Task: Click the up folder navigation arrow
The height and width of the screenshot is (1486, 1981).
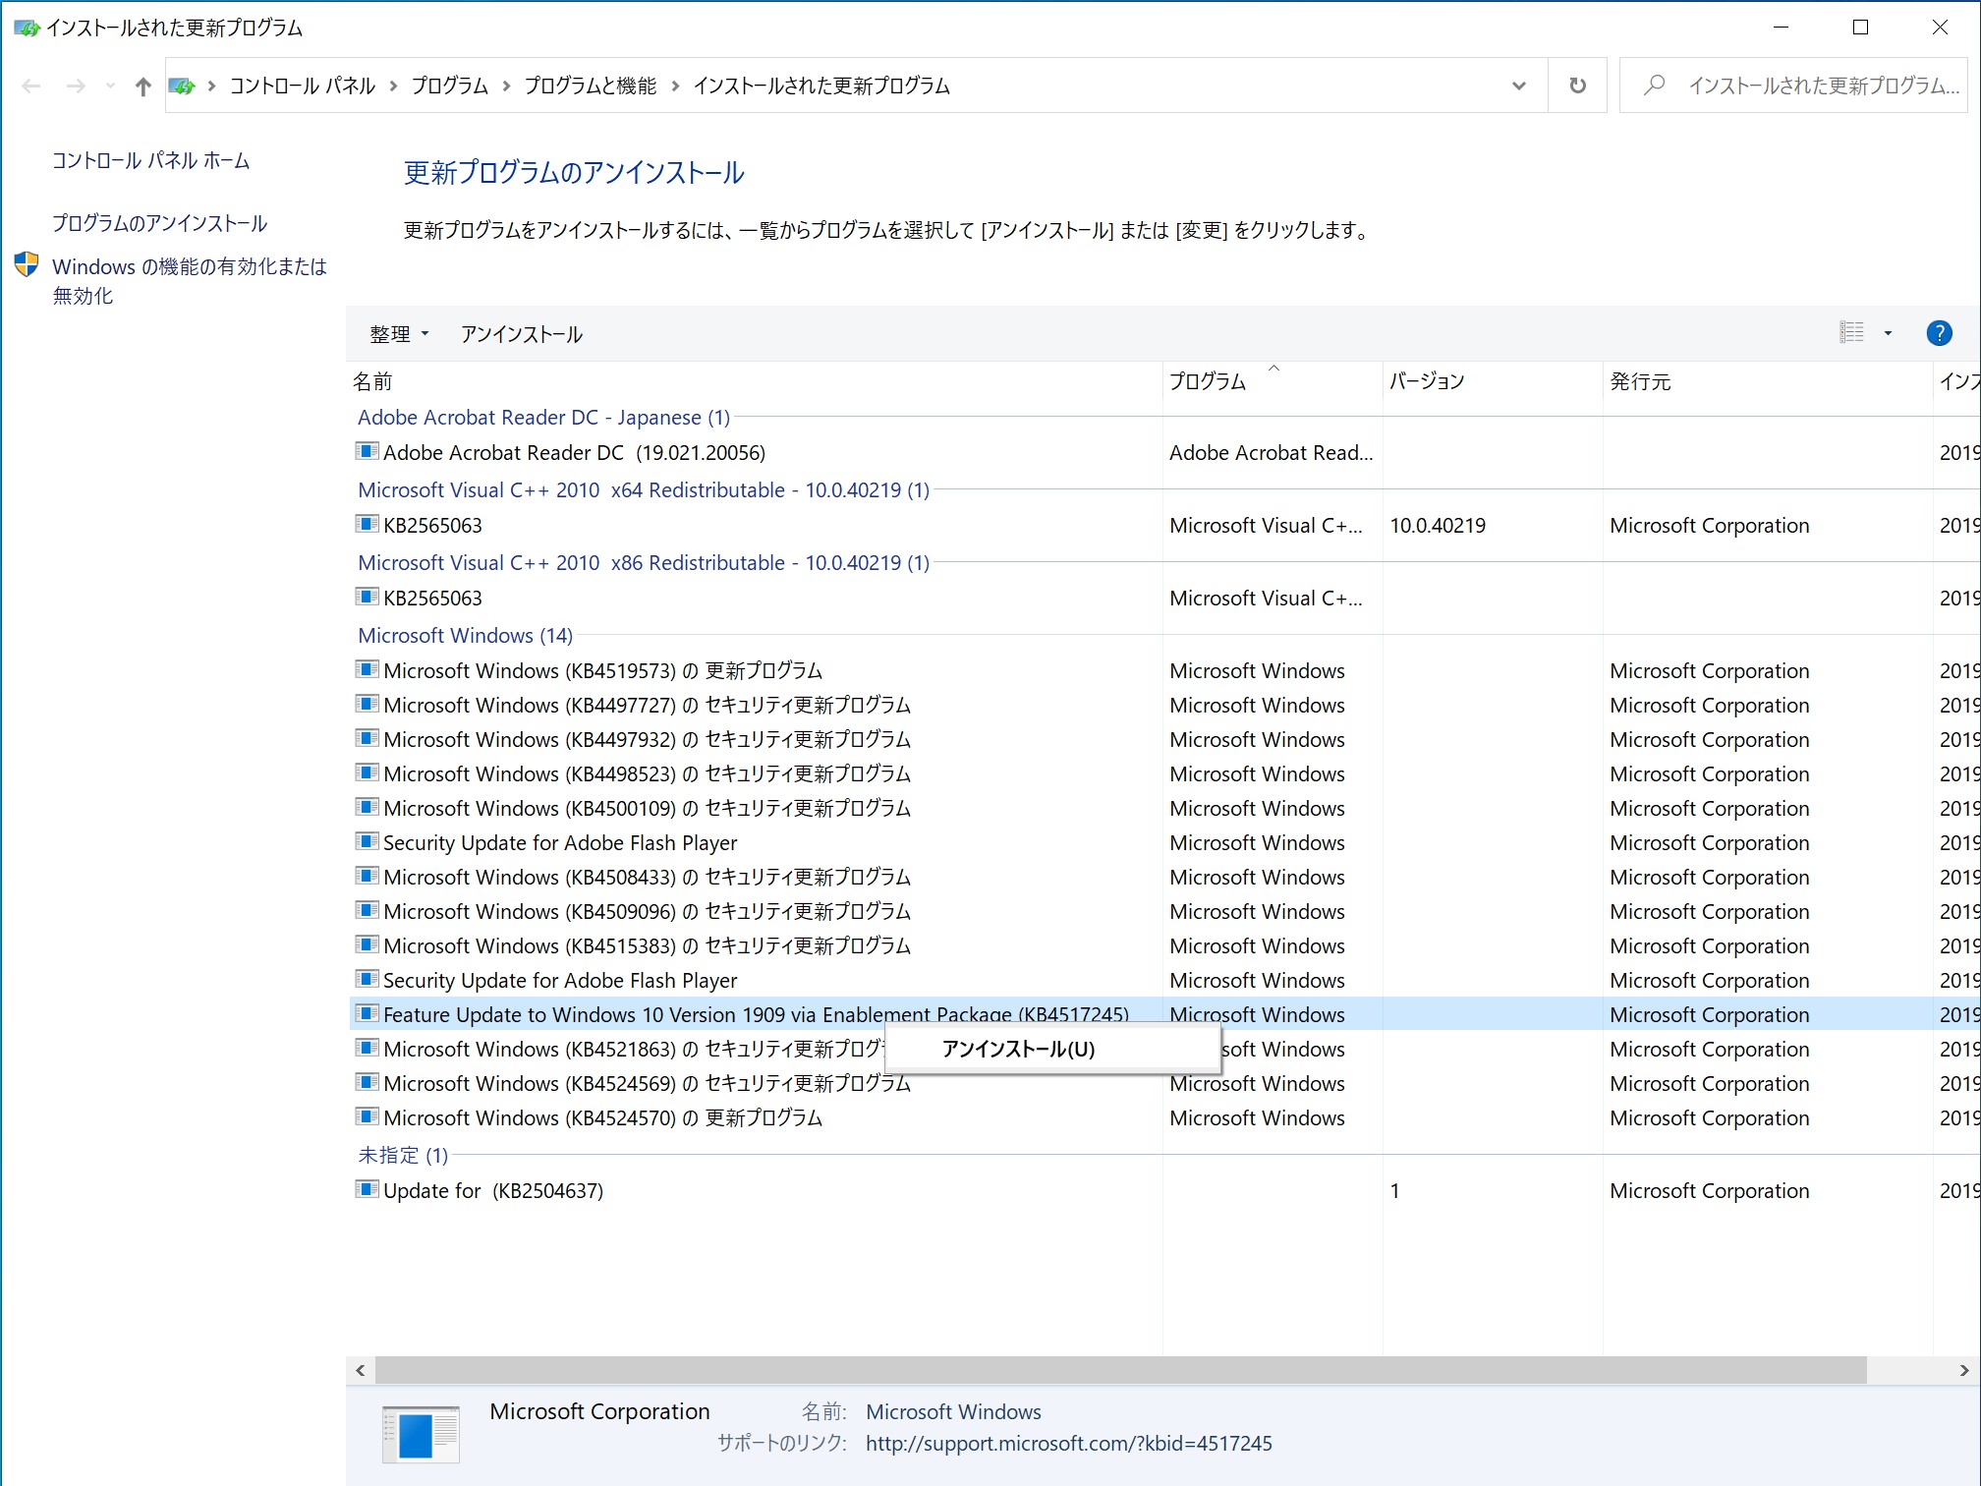Action: [141, 86]
